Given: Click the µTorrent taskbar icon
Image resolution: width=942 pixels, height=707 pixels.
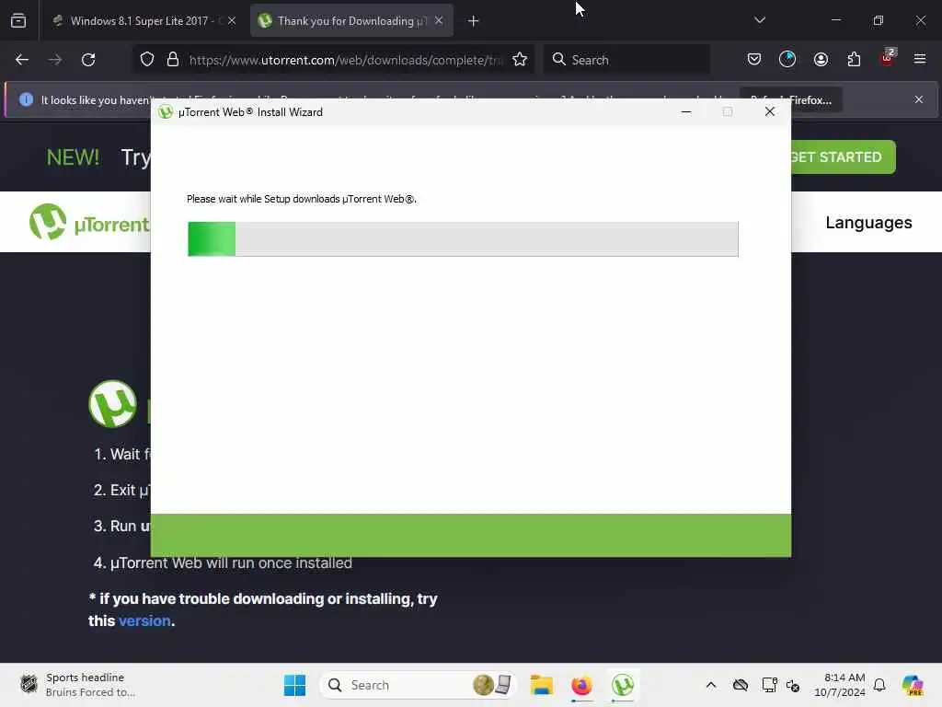Looking at the screenshot, I should pyautogui.click(x=623, y=685).
